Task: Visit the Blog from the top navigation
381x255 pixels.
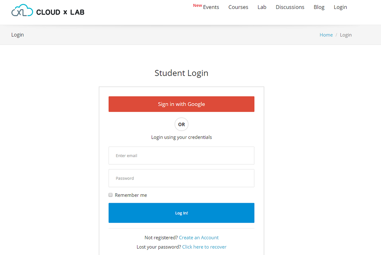Action: point(319,7)
